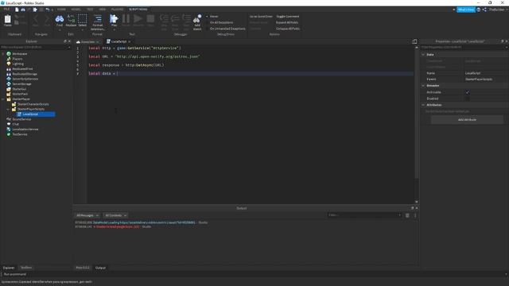Open the HOME ribbon tab
The image size is (509, 286).
(61, 10)
